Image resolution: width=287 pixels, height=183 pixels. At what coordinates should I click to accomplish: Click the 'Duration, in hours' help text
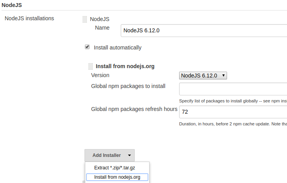pyautogui.click(x=233, y=124)
